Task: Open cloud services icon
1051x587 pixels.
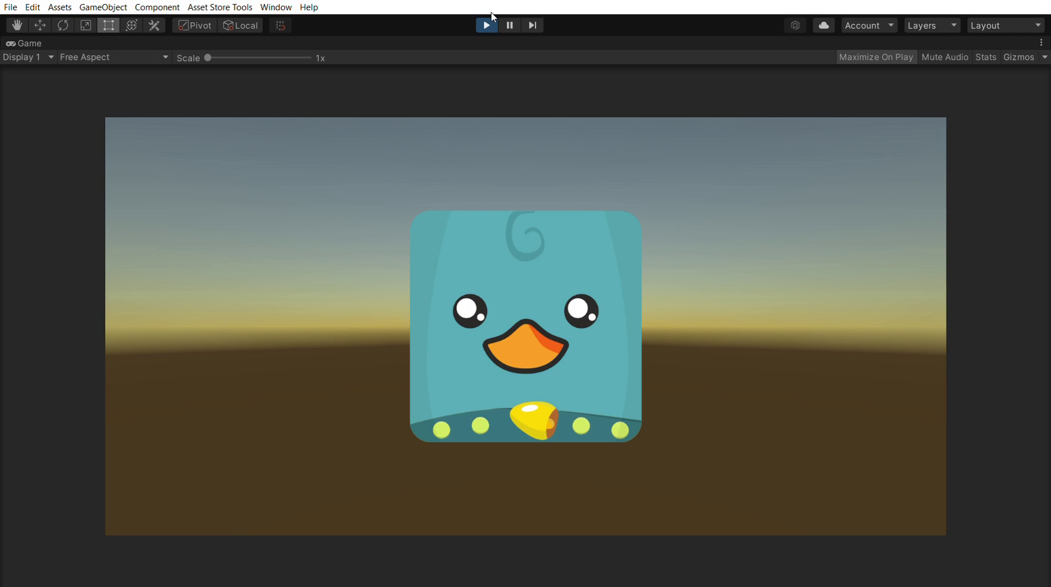Action: [x=824, y=25]
